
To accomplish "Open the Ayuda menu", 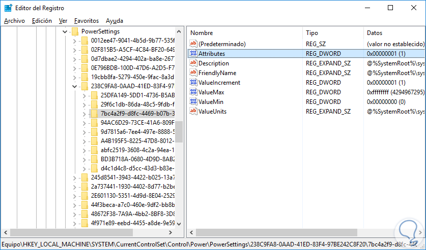I will point(115,21).
